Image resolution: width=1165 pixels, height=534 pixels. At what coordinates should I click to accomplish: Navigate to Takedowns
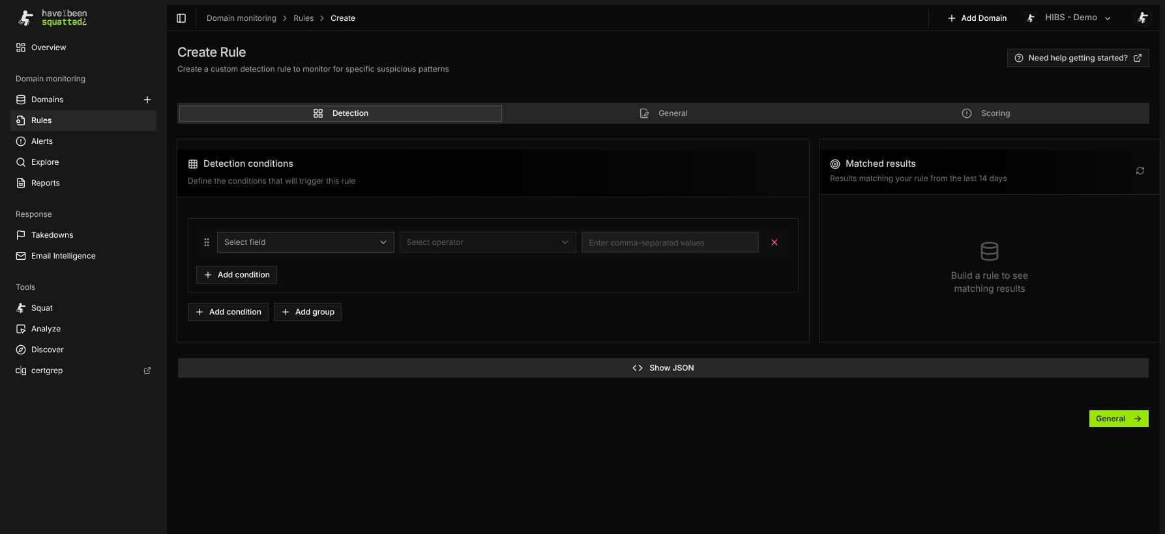coord(83,235)
